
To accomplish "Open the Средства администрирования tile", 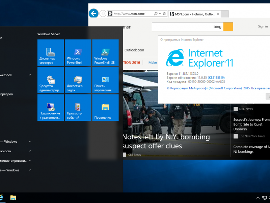I will tap(50, 80).
